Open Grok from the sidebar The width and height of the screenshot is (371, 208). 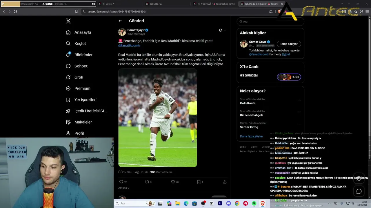point(74,77)
